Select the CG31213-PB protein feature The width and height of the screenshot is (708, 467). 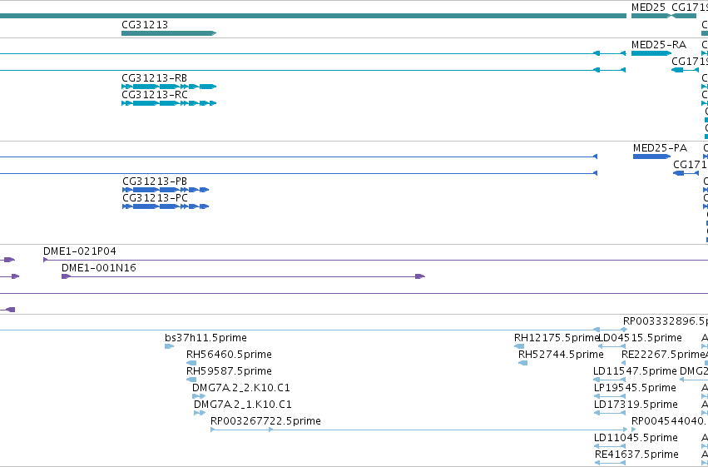tap(166, 190)
